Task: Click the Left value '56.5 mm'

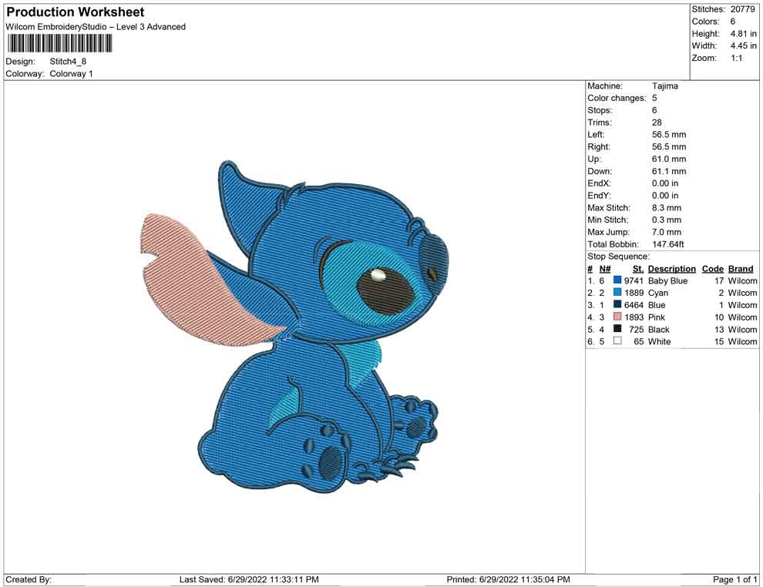Action: tap(669, 135)
